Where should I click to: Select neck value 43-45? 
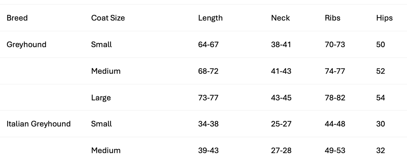[281, 98]
